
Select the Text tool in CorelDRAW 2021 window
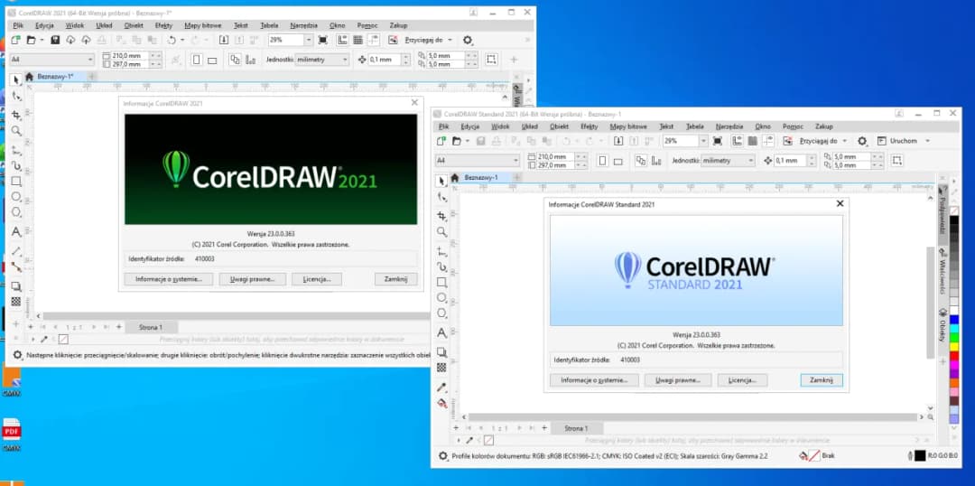16,231
